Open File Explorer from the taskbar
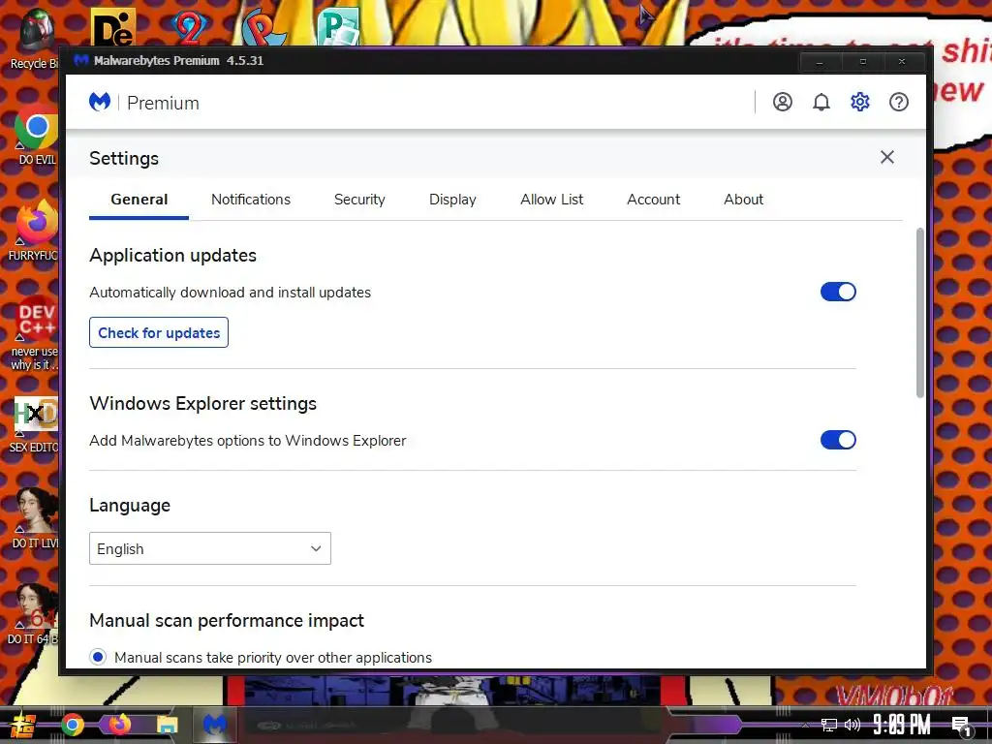This screenshot has width=992, height=744. 168,725
